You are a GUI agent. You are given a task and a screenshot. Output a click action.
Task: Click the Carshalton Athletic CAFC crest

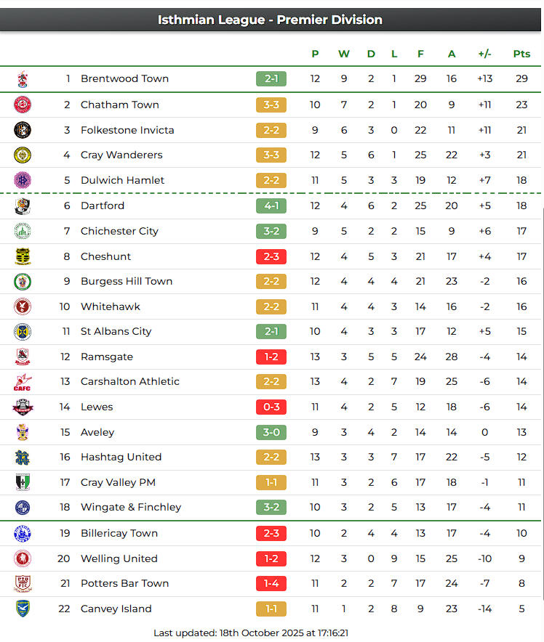23,382
